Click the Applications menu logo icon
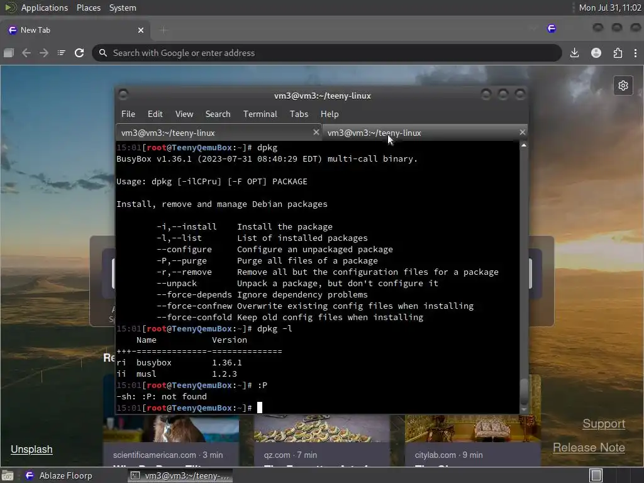Screen dimensions: 644x483 coord(11,8)
